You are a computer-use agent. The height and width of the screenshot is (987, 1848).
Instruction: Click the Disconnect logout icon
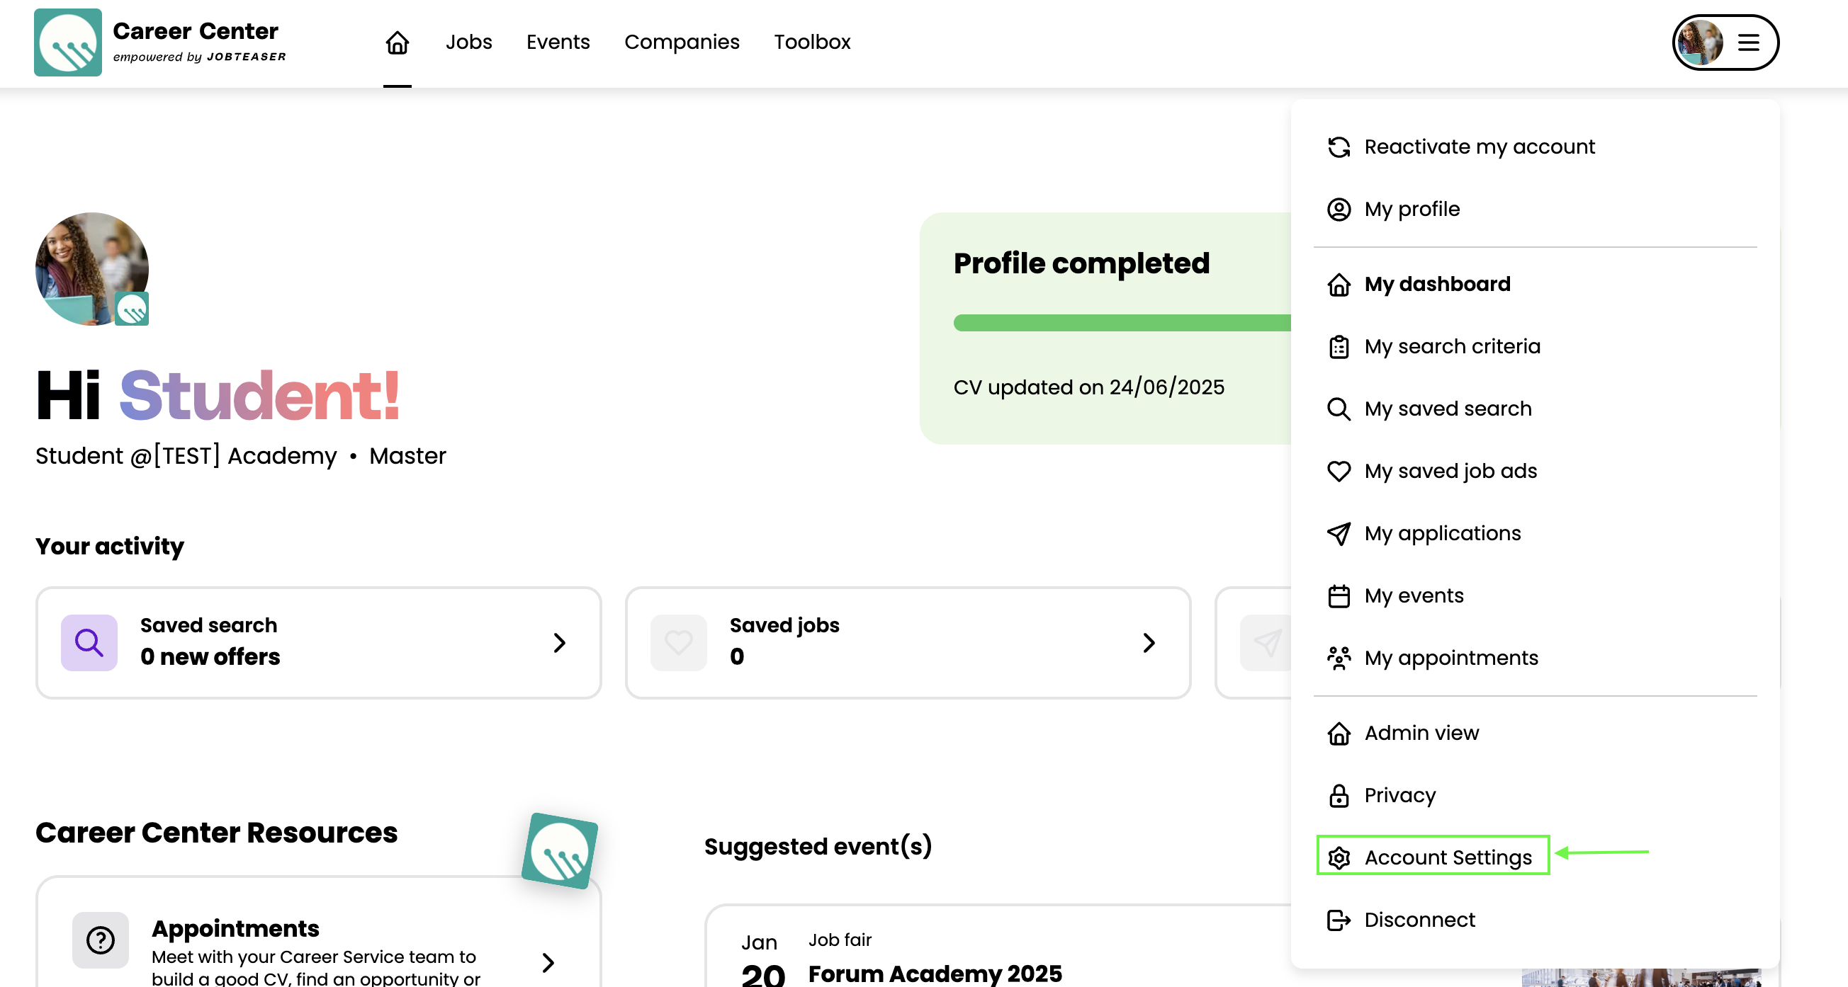click(1339, 920)
